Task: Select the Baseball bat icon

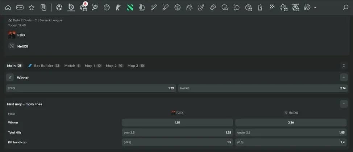Action: pyautogui.click(x=154, y=8)
